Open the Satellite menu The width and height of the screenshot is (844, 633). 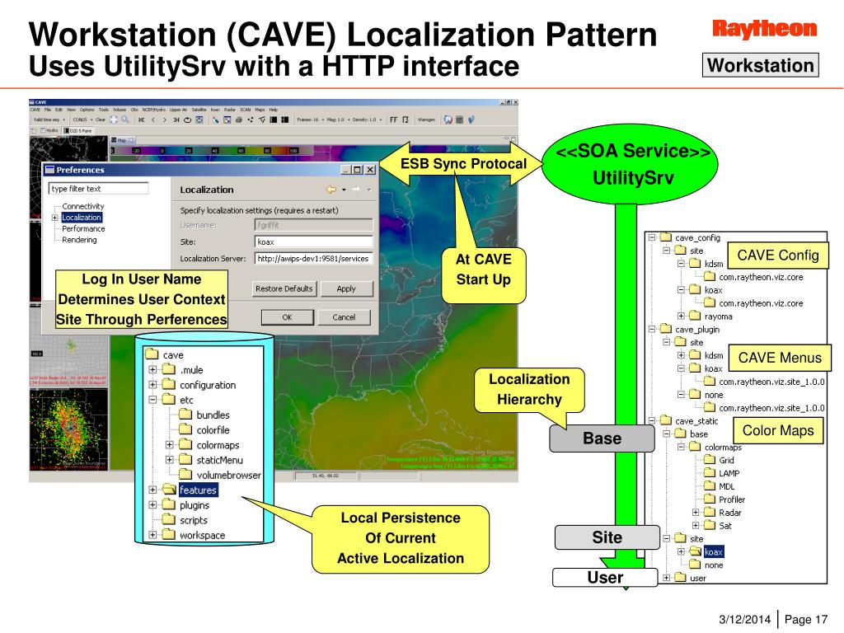pyautogui.click(x=199, y=110)
